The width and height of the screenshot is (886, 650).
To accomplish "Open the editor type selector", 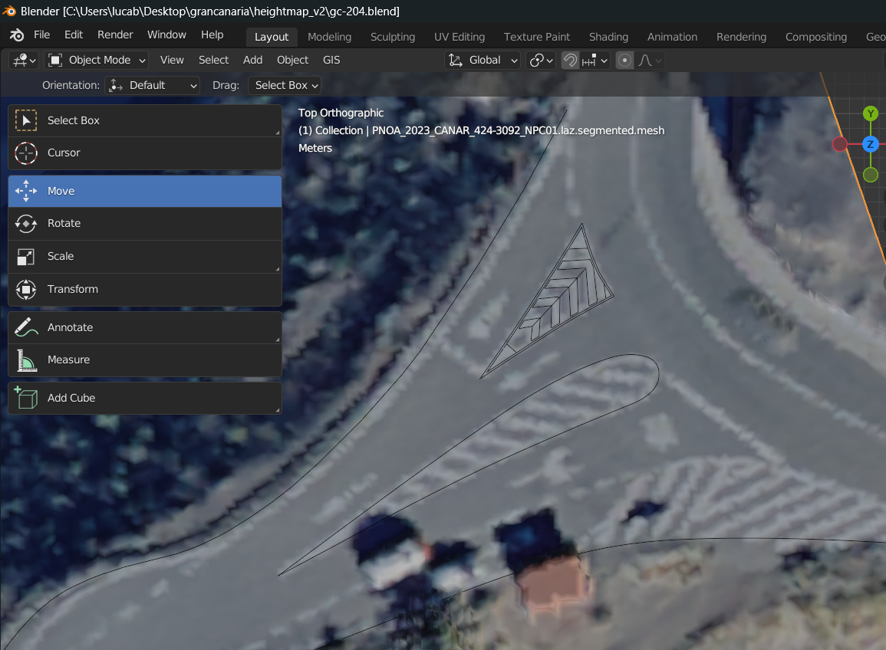I will coord(25,60).
